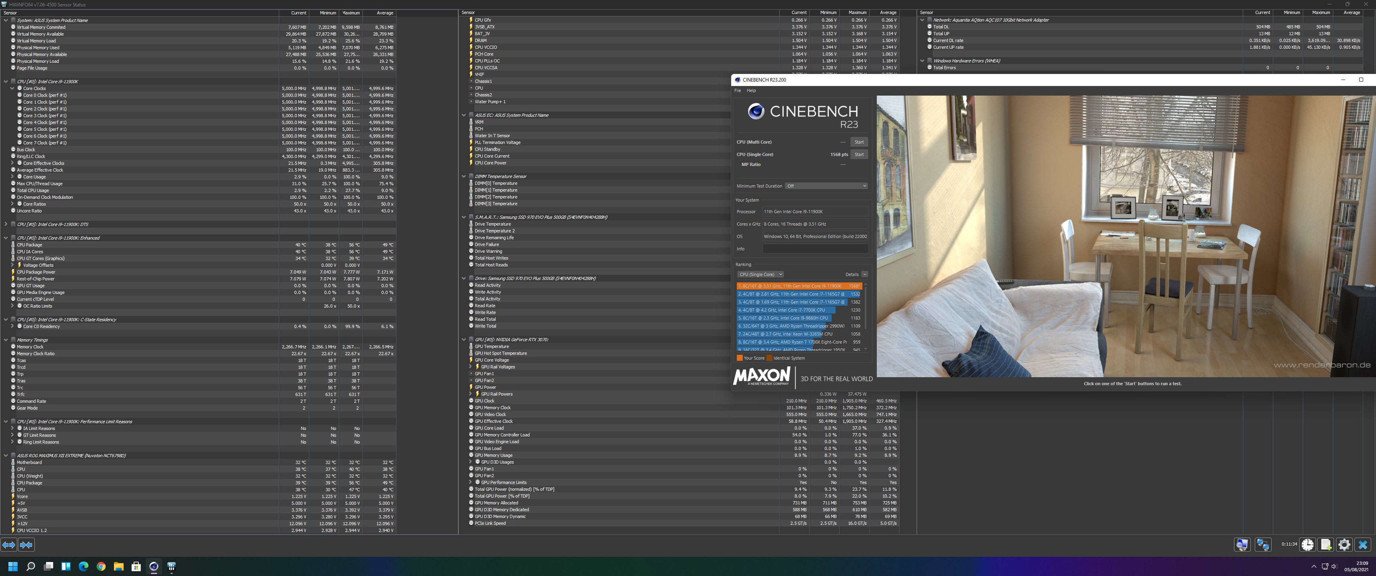Open network status tray icon

point(1325,566)
